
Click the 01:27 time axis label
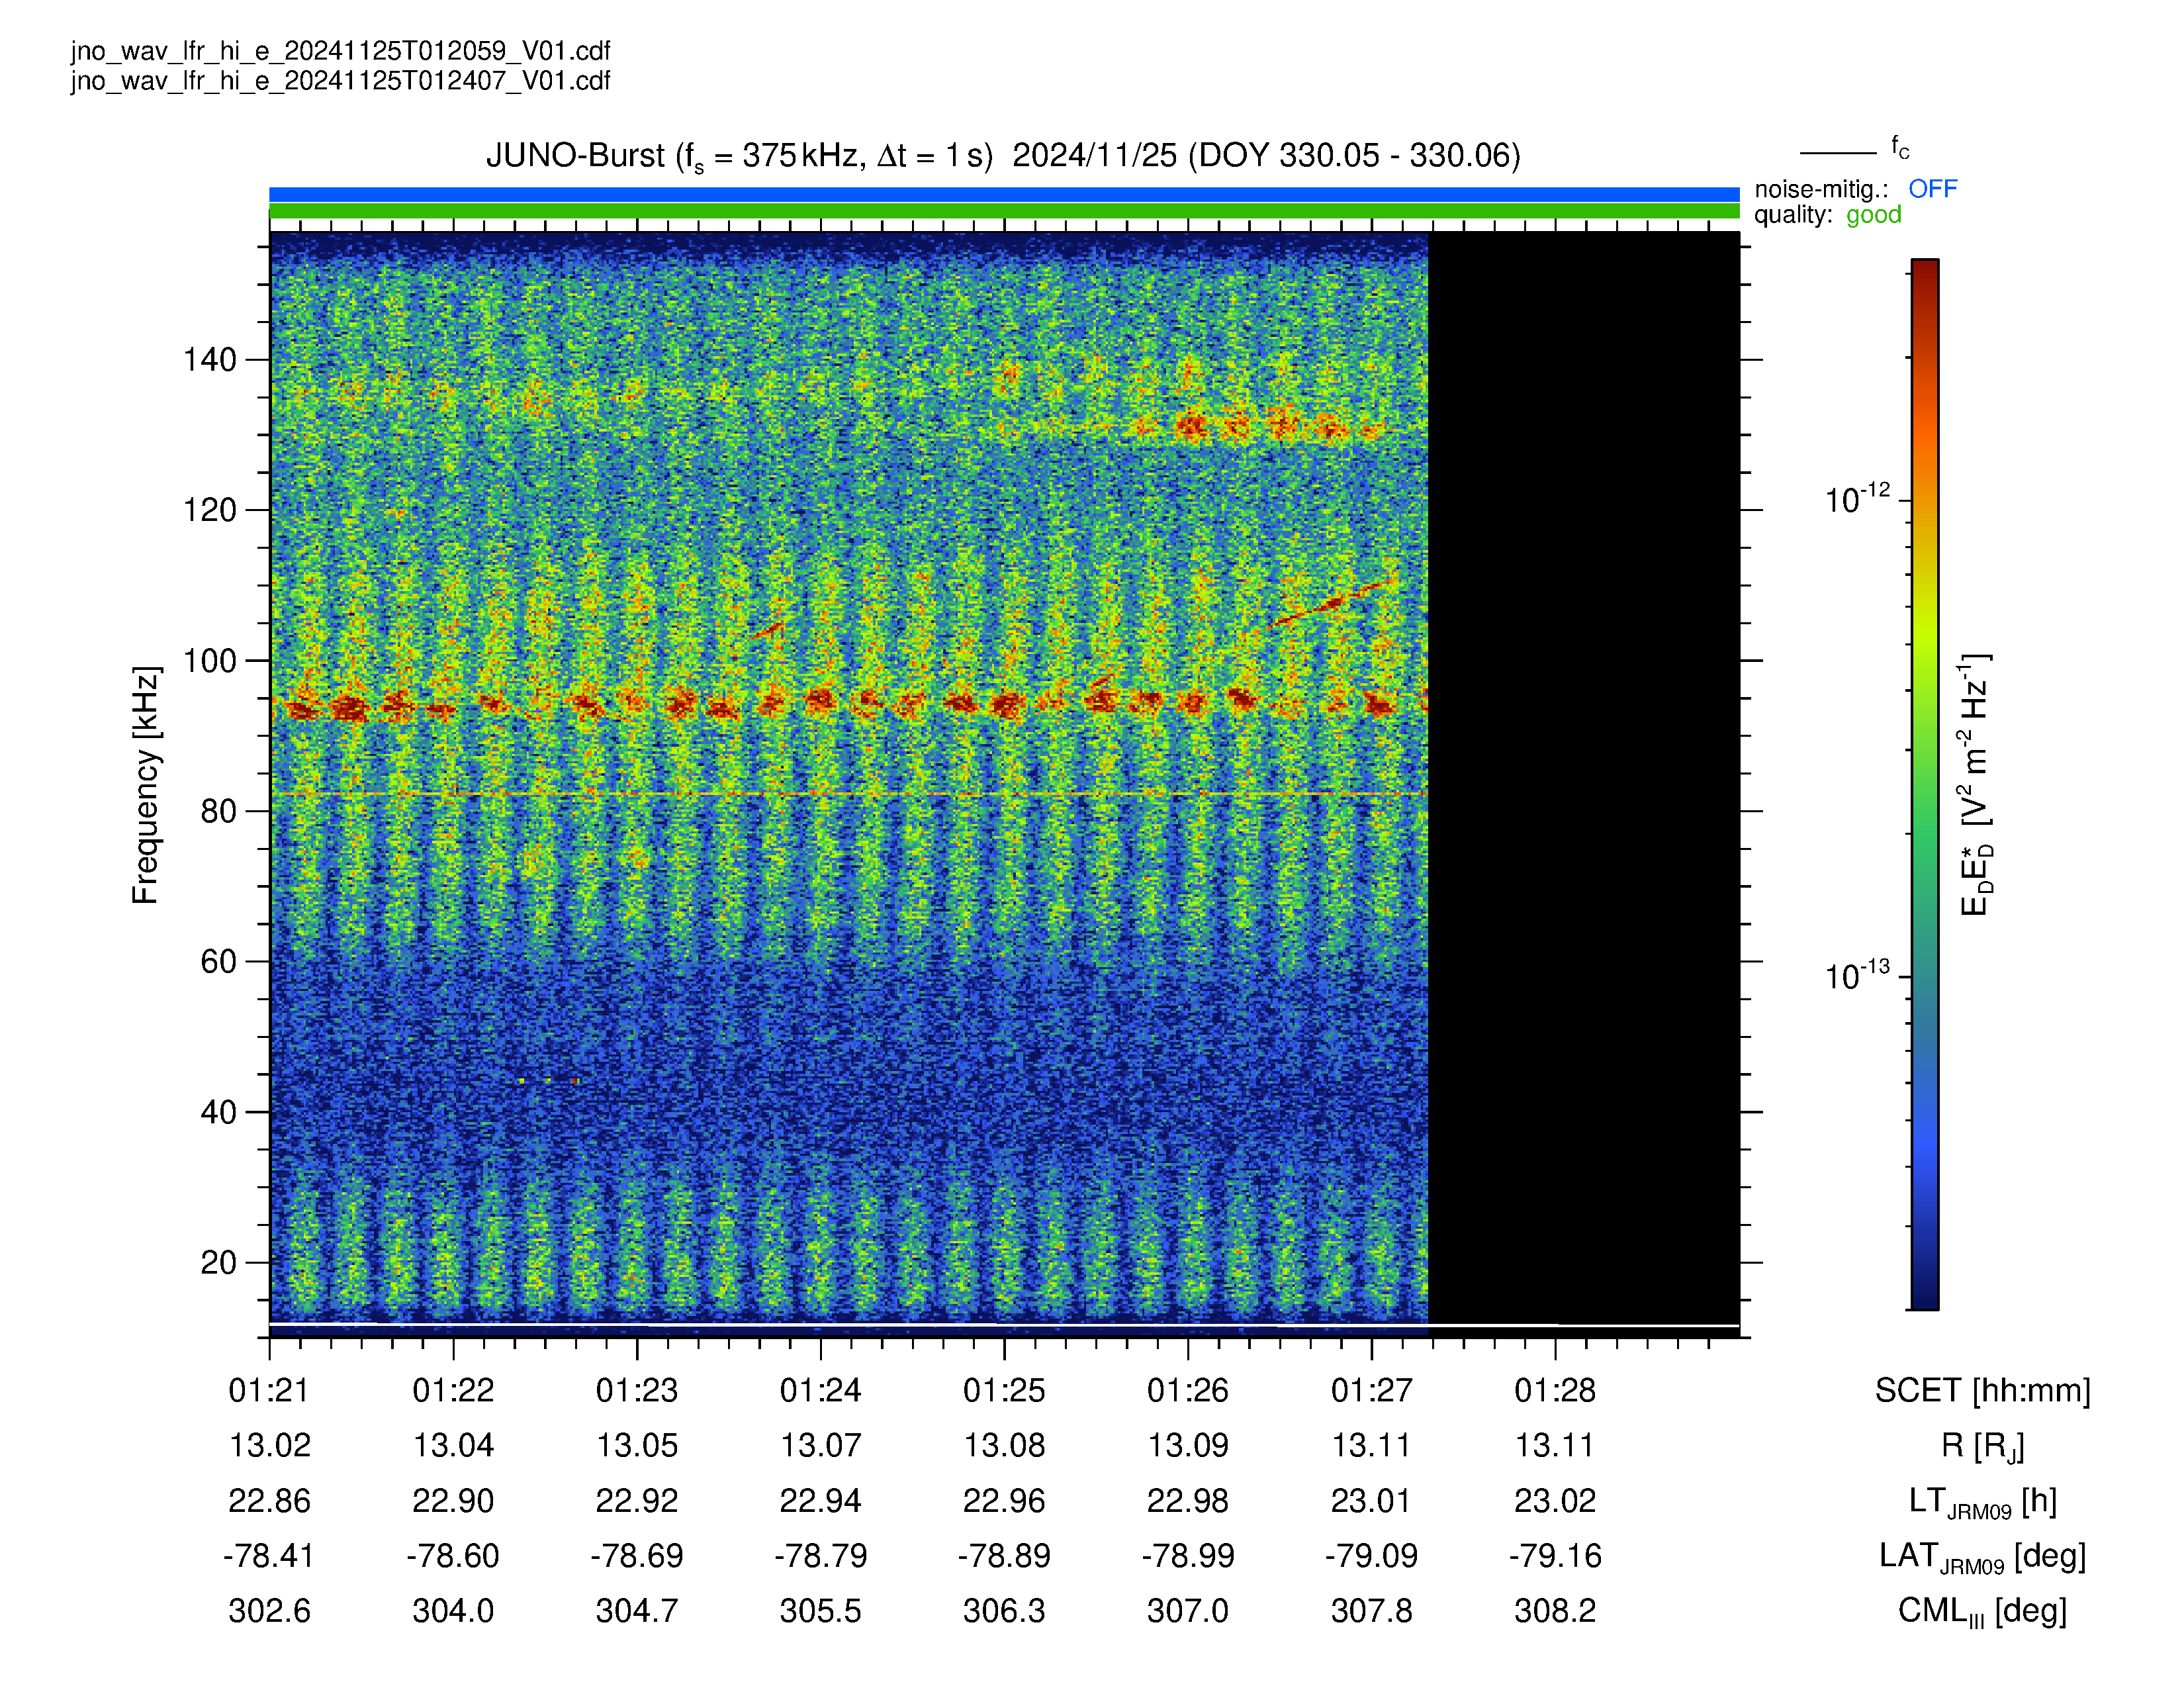coord(1371,1390)
